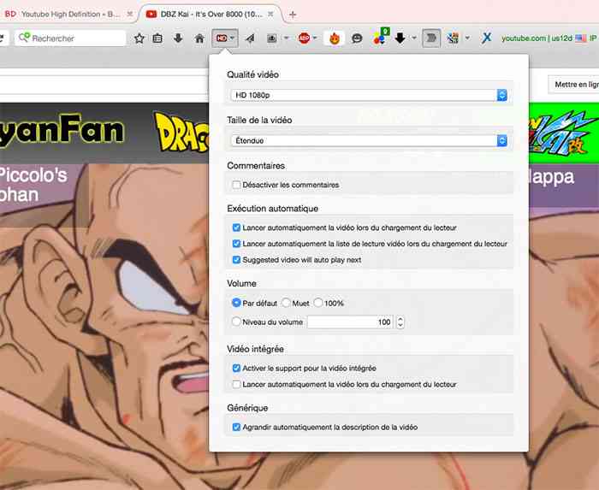Screen dimensions: 599x490
Task: Click the youtube.com | us12d text
Action: click(537, 38)
